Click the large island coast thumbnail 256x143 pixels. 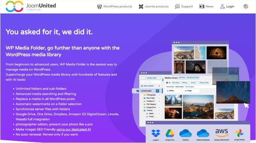pos(198,107)
